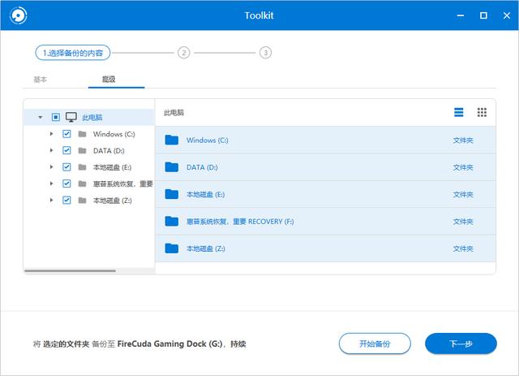Click blue folder icon for 本地磁盘 (E:) row
This screenshot has height=376, width=519.
(171, 194)
